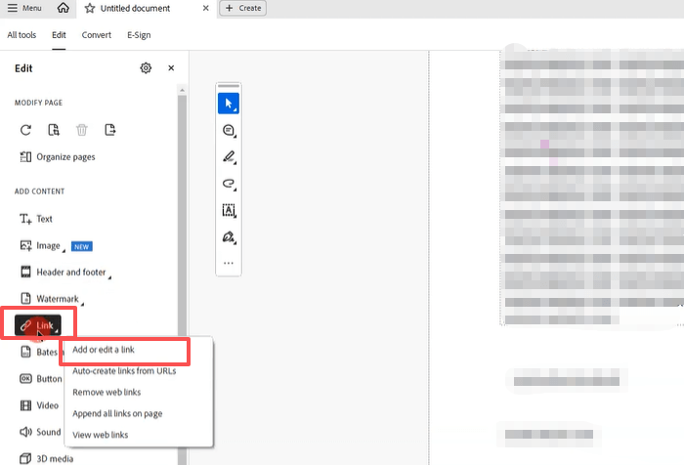Rotate page icon under Modify Page
Viewport: 684px width, 465px height.
25,130
